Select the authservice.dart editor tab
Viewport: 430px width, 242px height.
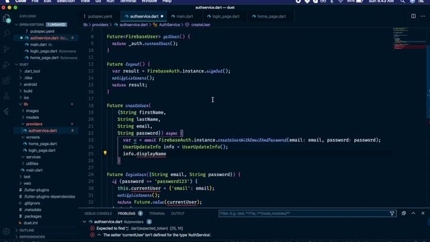(x=144, y=16)
